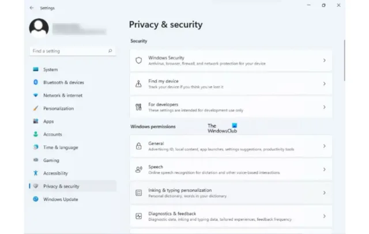Image resolution: width=369 pixels, height=234 pixels.
Task: Expand Diagnostics & feedback chevron
Action: point(324,216)
